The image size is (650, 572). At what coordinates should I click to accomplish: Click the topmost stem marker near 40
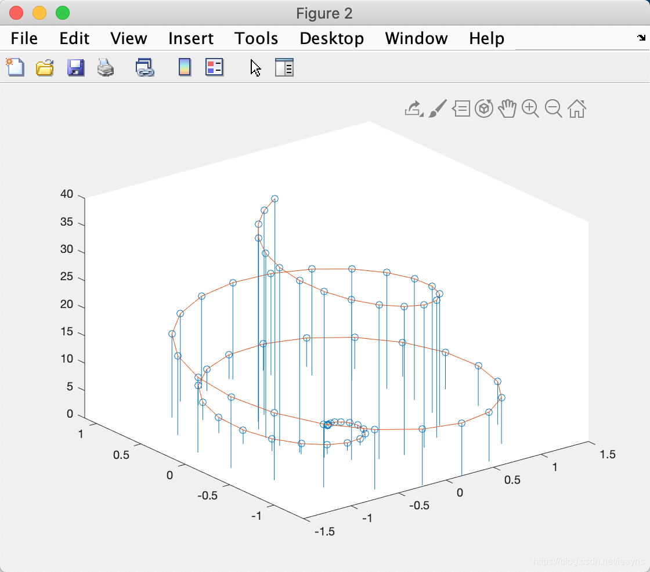coord(275,199)
